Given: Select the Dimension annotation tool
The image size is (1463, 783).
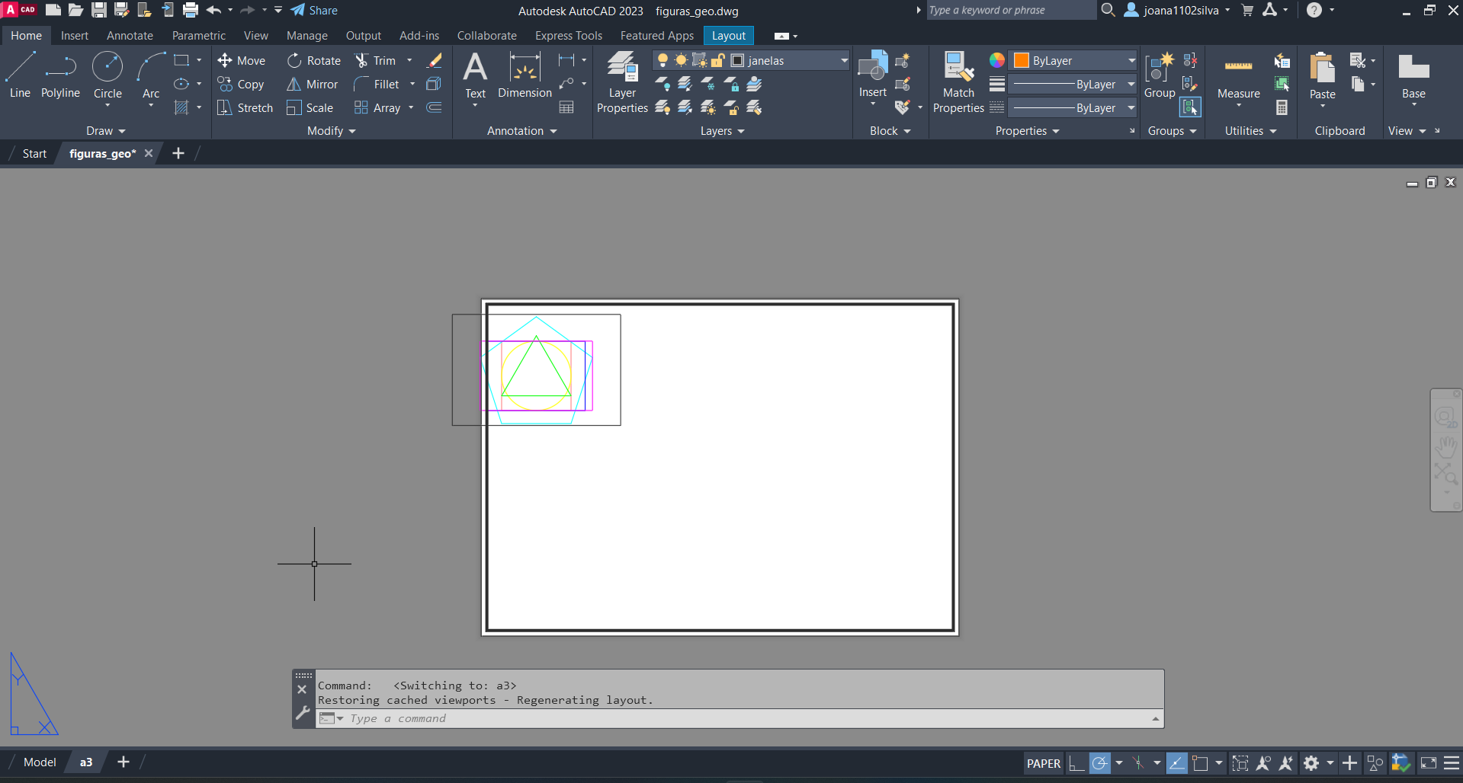Looking at the screenshot, I should tap(525, 75).
